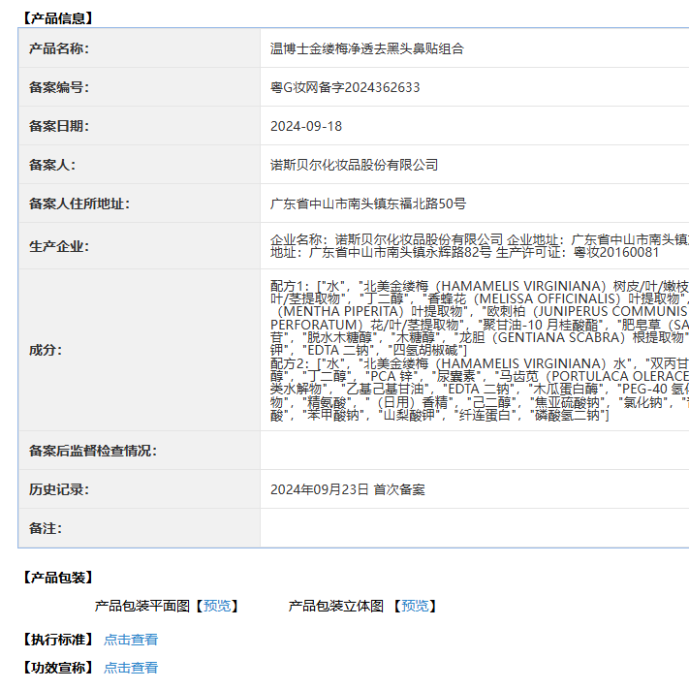The height and width of the screenshot is (689, 689).
Task: Click the 执行标准 label
Action: click(x=58, y=640)
